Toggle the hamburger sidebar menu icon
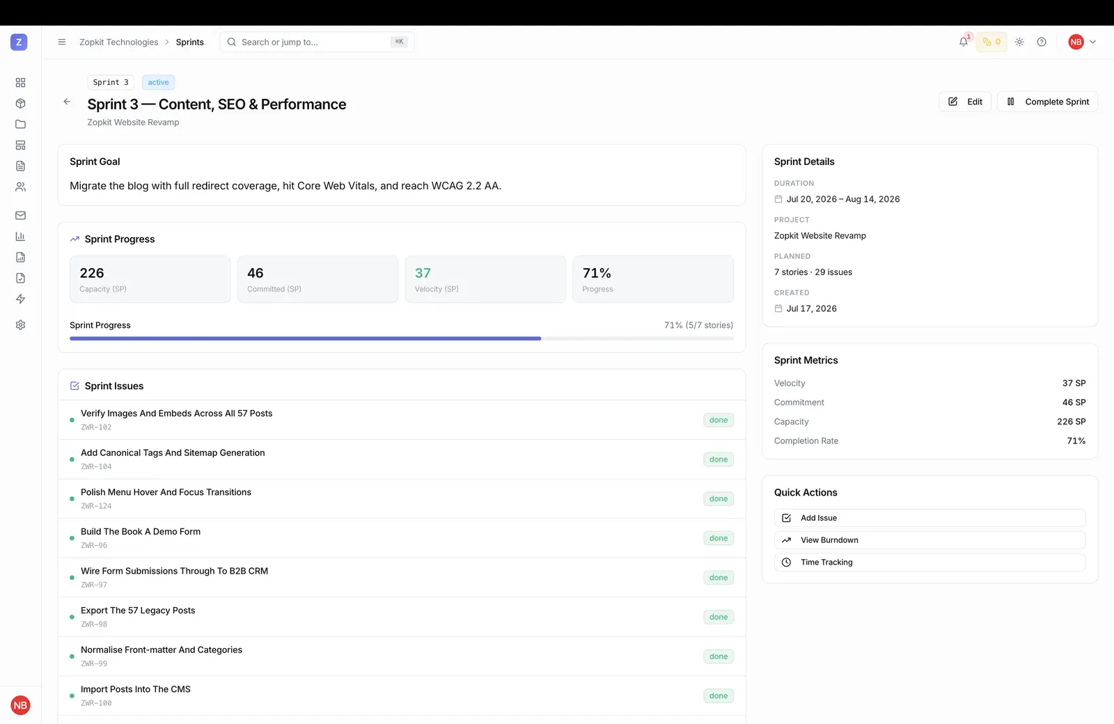Image resolution: width=1114 pixels, height=724 pixels. point(62,42)
